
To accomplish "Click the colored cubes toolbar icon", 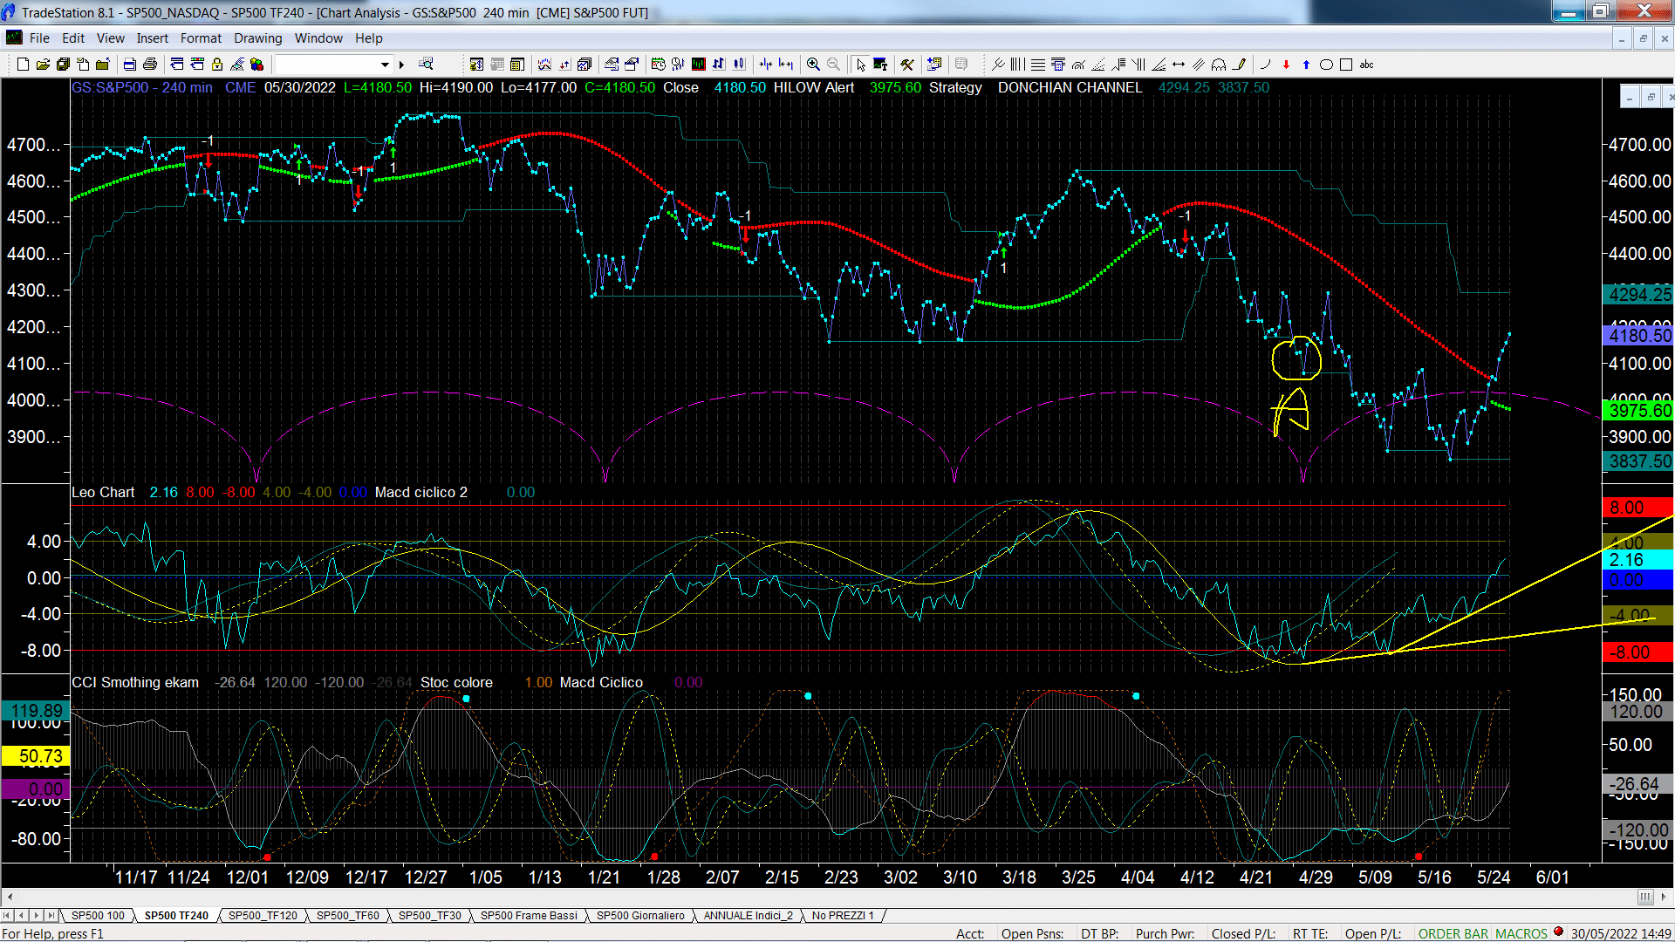I will [x=256, y=65].
